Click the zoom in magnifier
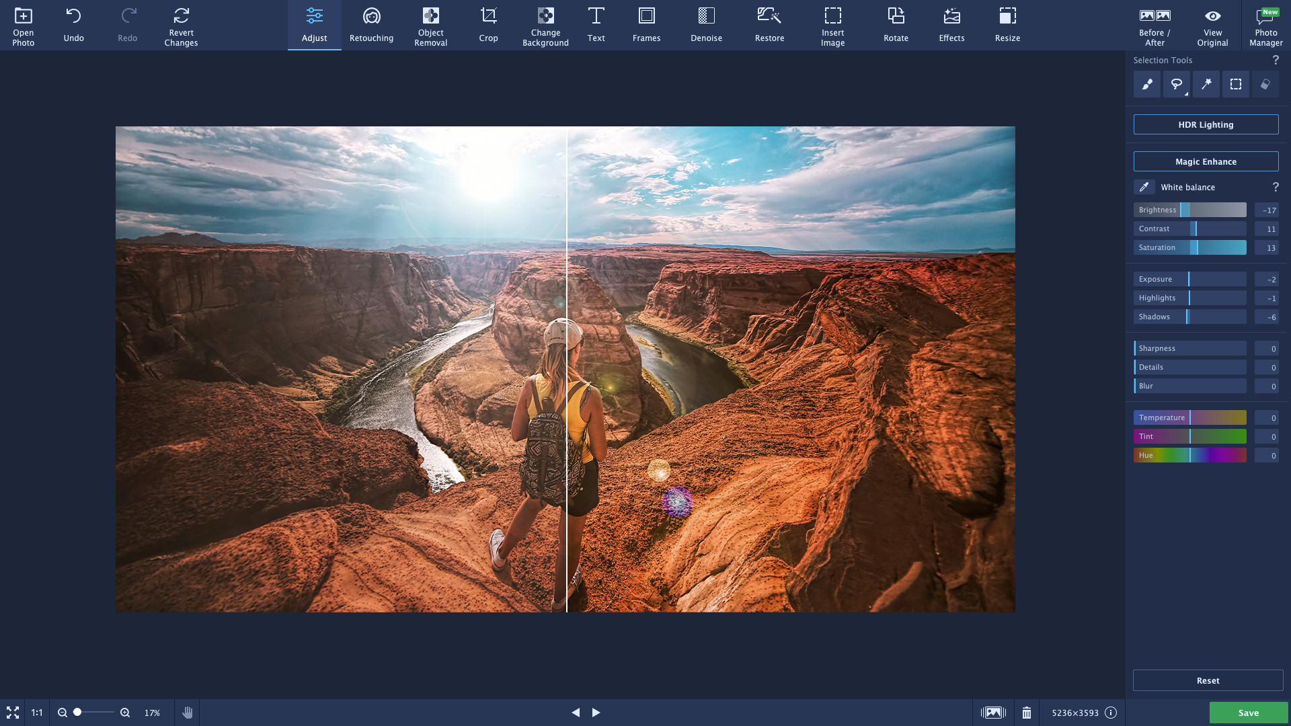Viewport: 1291px width, 726px height. 125,713
